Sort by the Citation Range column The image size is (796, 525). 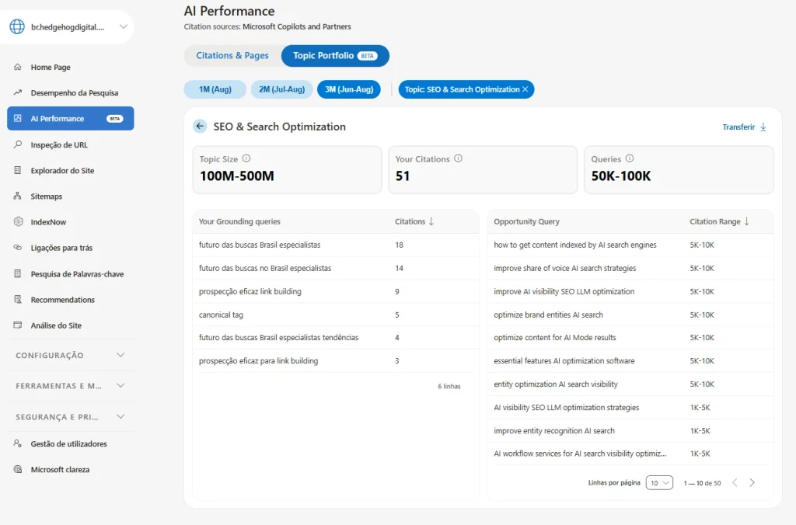[x=719, y=221]
